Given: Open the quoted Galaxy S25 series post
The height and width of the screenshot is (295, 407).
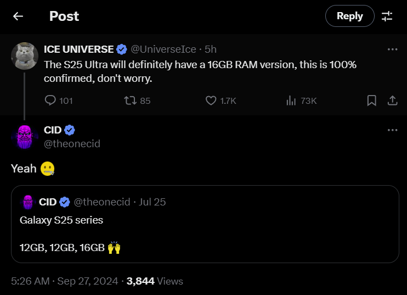Looking at the screenshot, I should (205, 231).
